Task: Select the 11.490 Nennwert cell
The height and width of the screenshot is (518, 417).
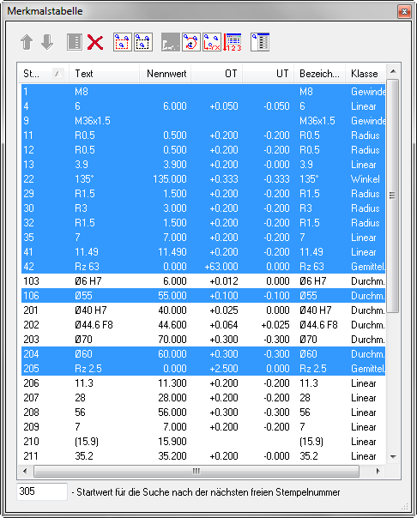Action: [x=172, y=252]
